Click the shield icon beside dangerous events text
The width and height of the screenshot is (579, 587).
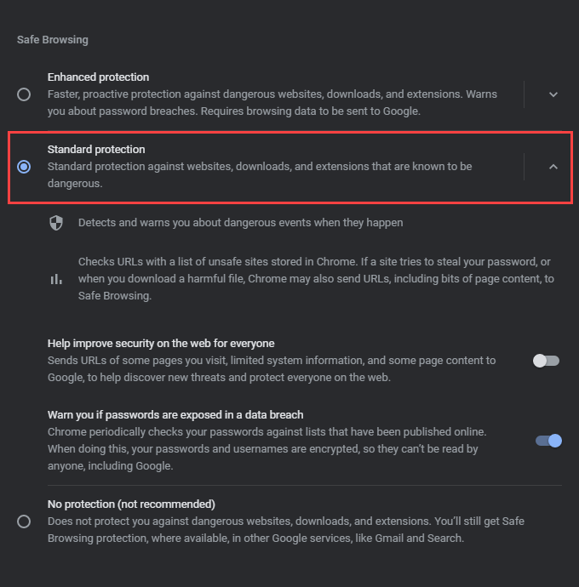56,223
